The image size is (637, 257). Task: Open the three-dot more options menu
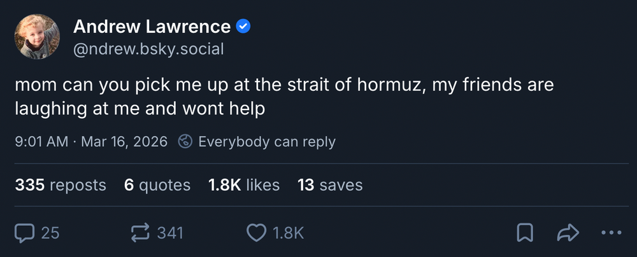point(610,233)
